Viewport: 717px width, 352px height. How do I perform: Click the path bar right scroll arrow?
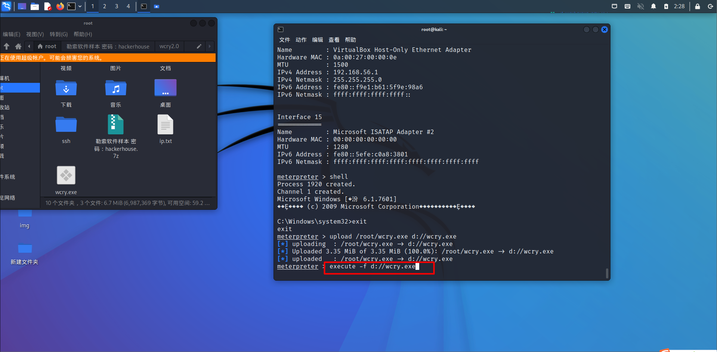coord(210,46)
